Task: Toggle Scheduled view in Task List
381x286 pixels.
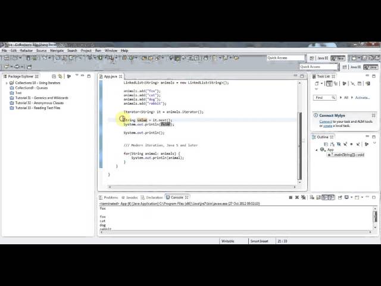Action: [336, 83]
